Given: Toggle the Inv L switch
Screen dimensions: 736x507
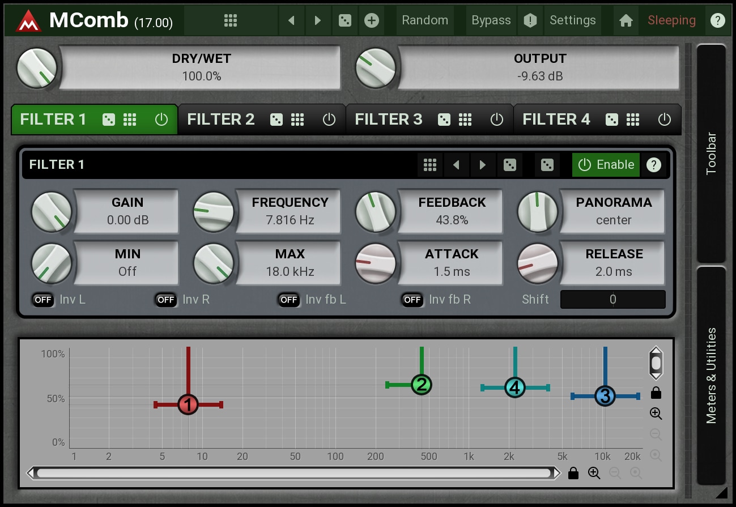Looking at the screenshot, I should 43,300.
